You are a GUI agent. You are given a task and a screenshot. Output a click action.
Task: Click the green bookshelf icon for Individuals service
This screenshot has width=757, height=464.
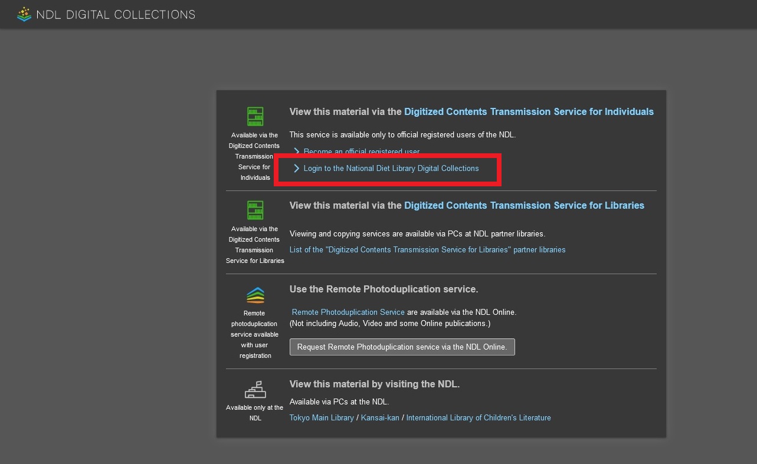point(255,116)
